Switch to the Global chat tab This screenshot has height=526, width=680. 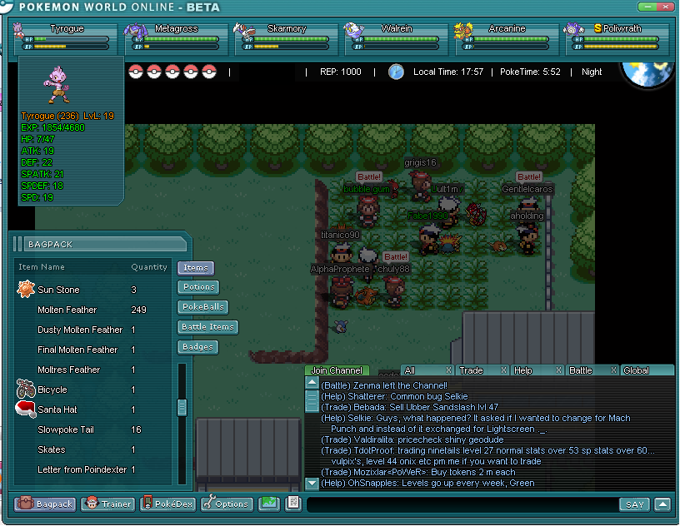pyautogui.click(x=647, y=370)
